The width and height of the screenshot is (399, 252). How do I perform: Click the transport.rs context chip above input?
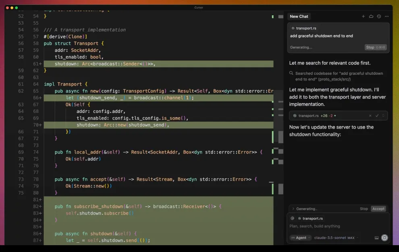(x=310, y=218)
